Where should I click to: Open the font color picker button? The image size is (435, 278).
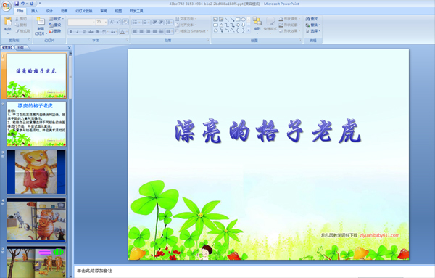click(123, 32)
